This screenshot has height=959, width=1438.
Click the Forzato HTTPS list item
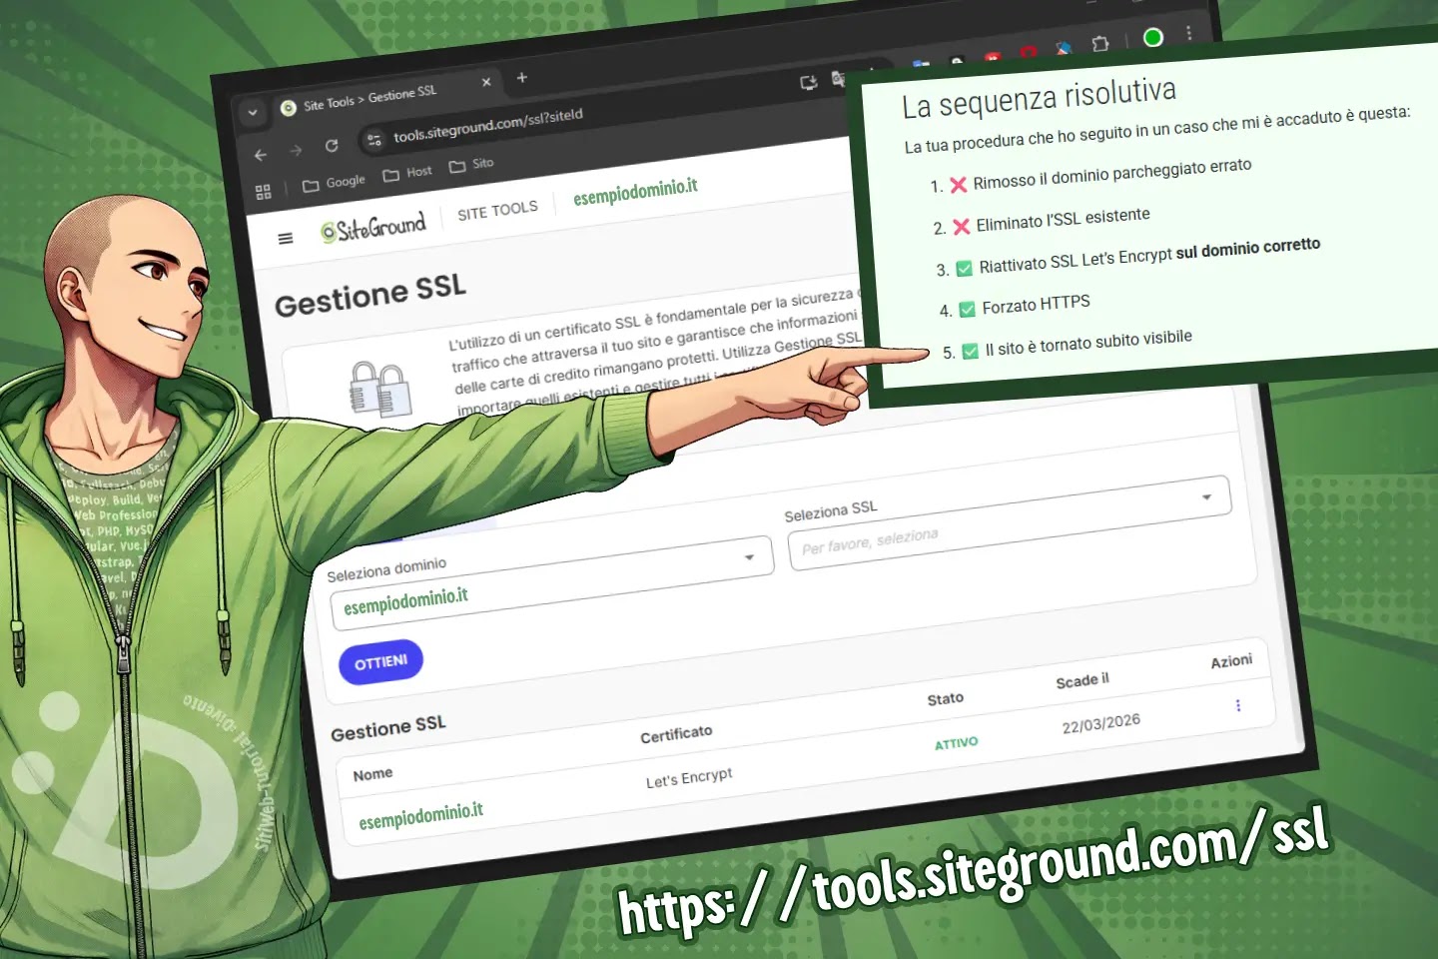point(1036,304)
